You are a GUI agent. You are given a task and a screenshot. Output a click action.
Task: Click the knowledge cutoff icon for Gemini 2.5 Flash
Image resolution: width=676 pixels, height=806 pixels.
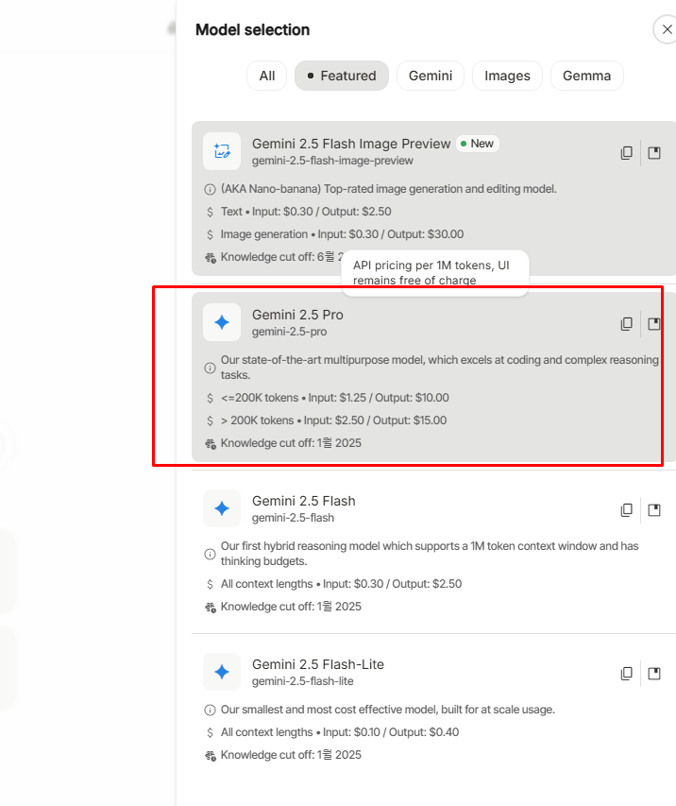pyautogui.click(x=211, y=607)
